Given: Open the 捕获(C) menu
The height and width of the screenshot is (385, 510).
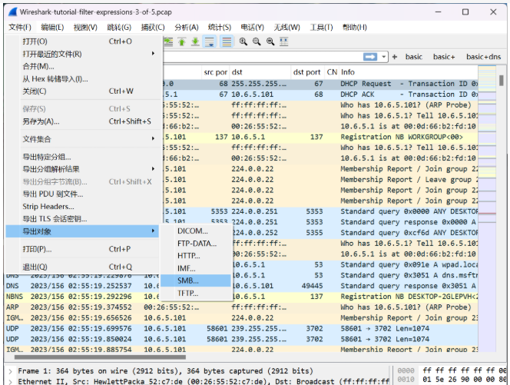Looking at the screenshot, I should [x=153, y=28].
